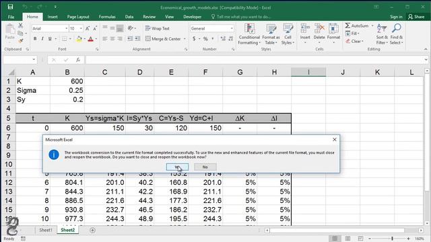The width and height of the screenshot is (431, 242).
Task: Switch to Sheet1 tab
Action: (x=46, y=230)
